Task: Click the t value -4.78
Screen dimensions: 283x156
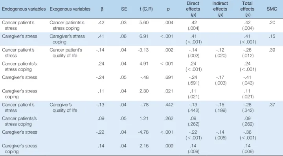Action: [x=143, y=132]
